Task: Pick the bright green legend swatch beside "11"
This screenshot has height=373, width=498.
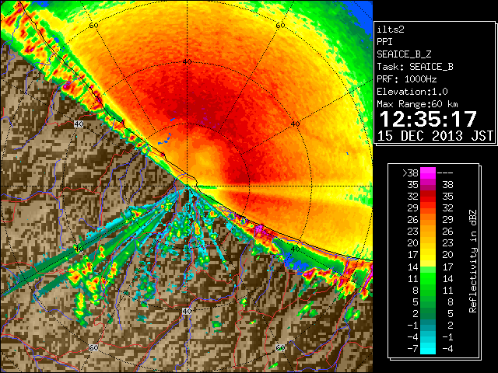Action: coord(428,279)
